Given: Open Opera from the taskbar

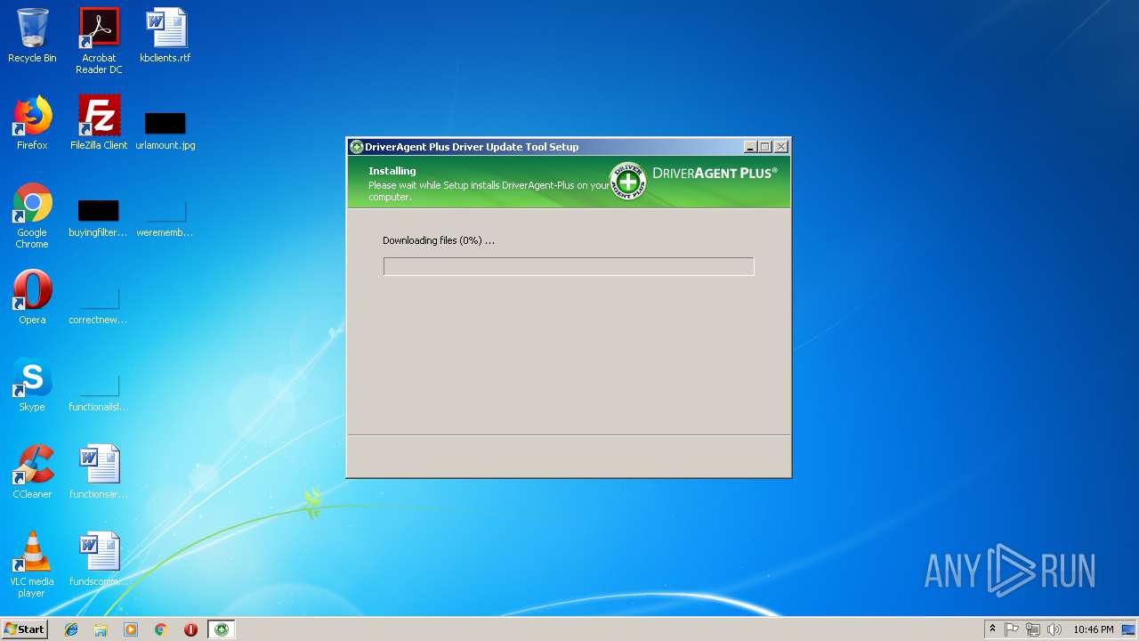Looking at the screenshot, I should coord(190,629).
